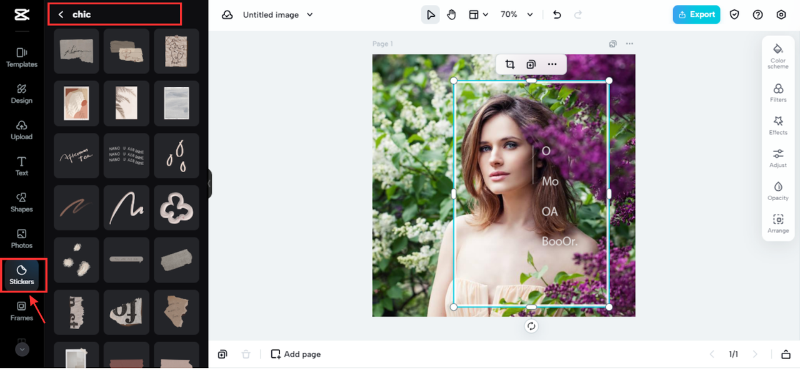
Task: Open the 70% zoom level dropdown
Action: (x=517, y=14)
